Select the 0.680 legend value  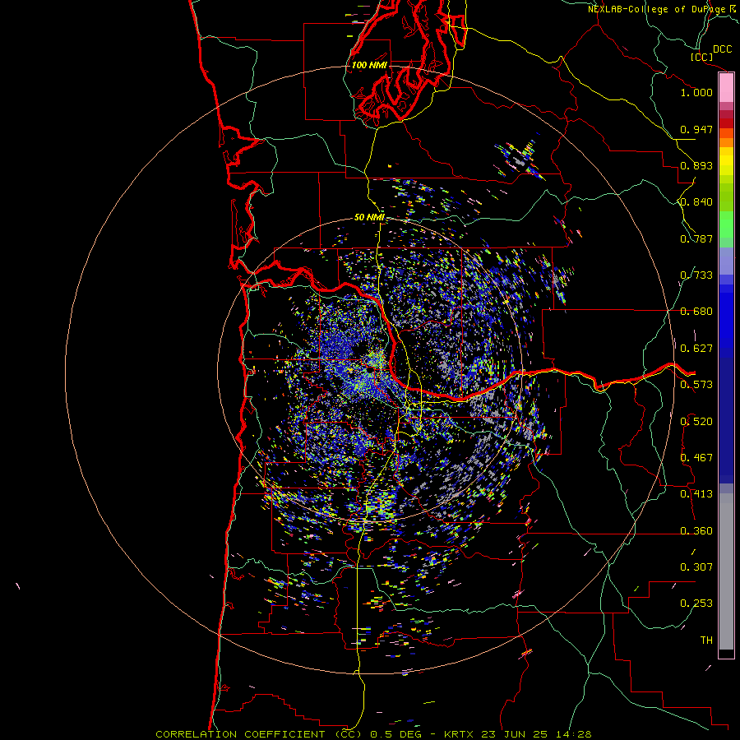[696, 312]
